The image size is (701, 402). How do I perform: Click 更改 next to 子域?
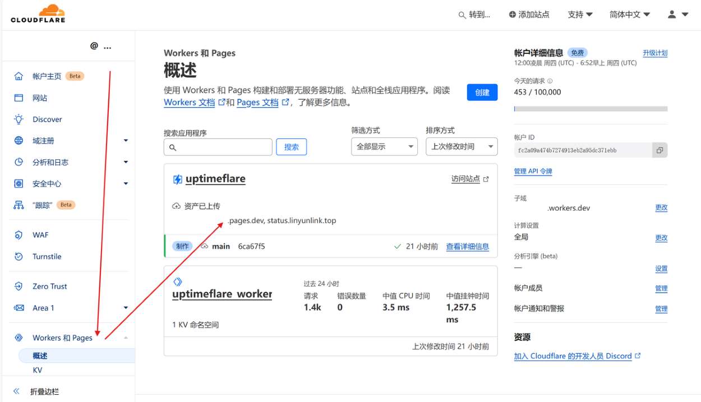click(661, 207)
